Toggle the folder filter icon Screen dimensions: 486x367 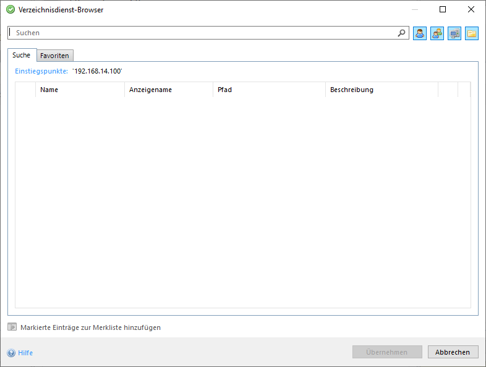[472, 33]
